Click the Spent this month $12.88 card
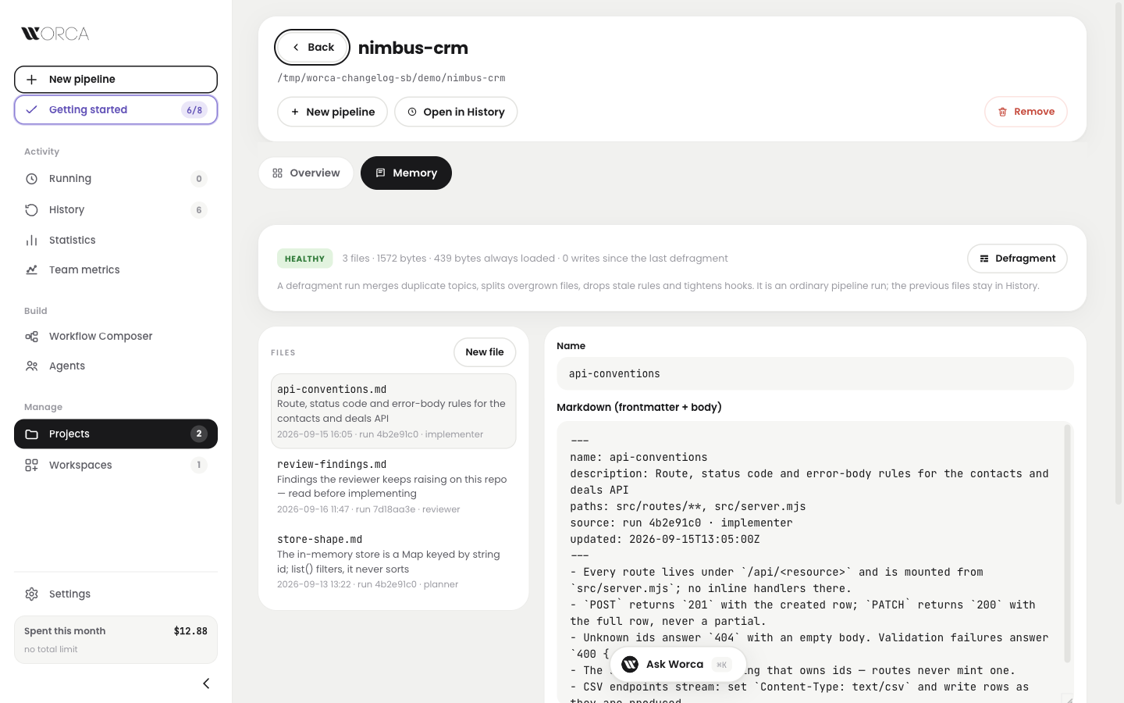 116,640
